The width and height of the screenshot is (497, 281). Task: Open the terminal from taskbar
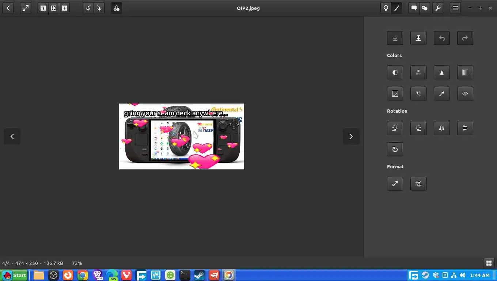(x=185, y=275)
